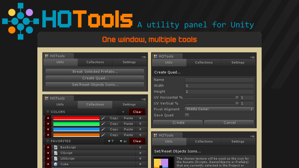Click the drag handle of BooScript row
The image size is (299, 168).
click(140, 147)
